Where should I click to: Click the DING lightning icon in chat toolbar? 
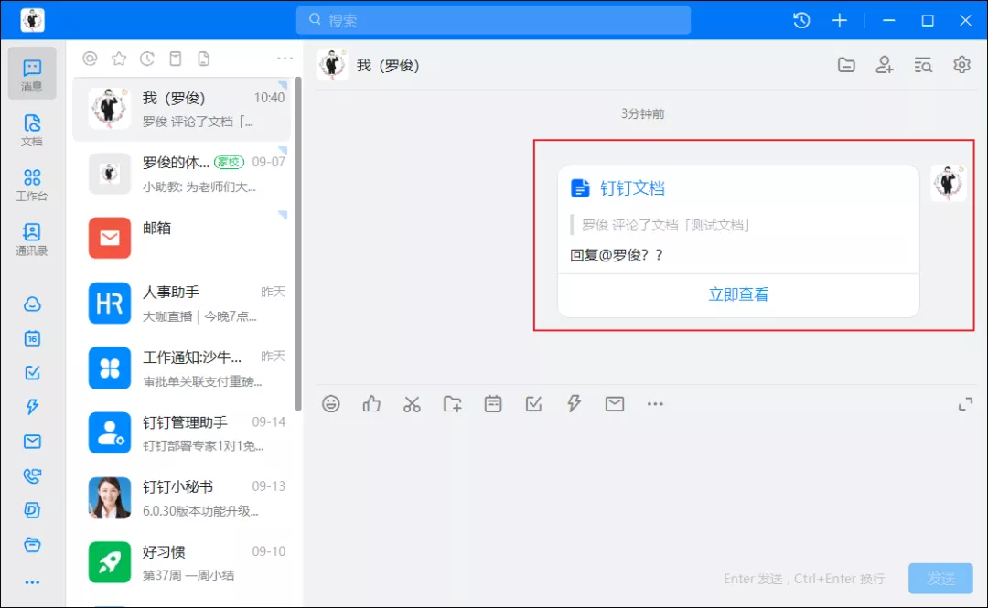pos(574,404)
